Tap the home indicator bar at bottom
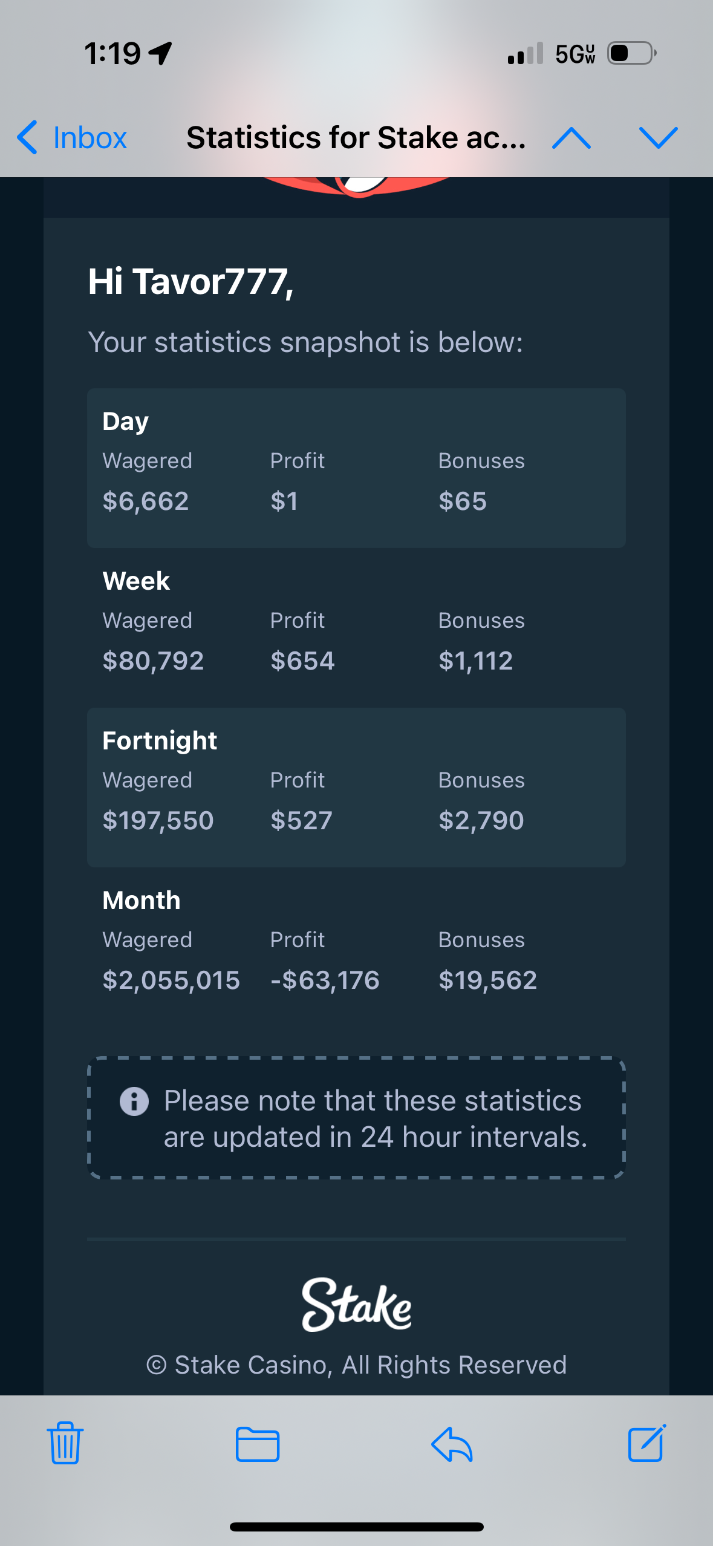 click(x=356, y=1527)
